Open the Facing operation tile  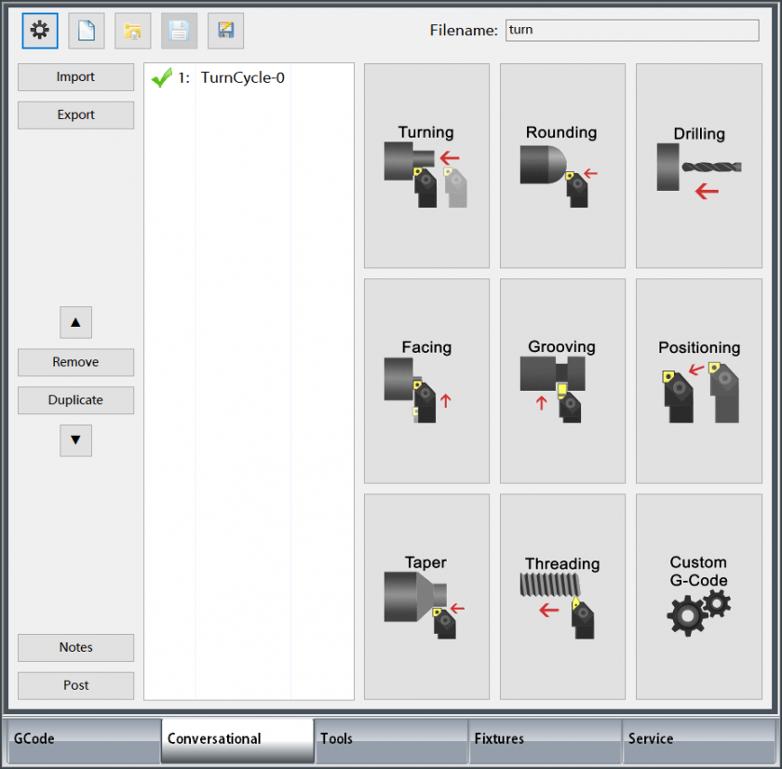point(426,381)
